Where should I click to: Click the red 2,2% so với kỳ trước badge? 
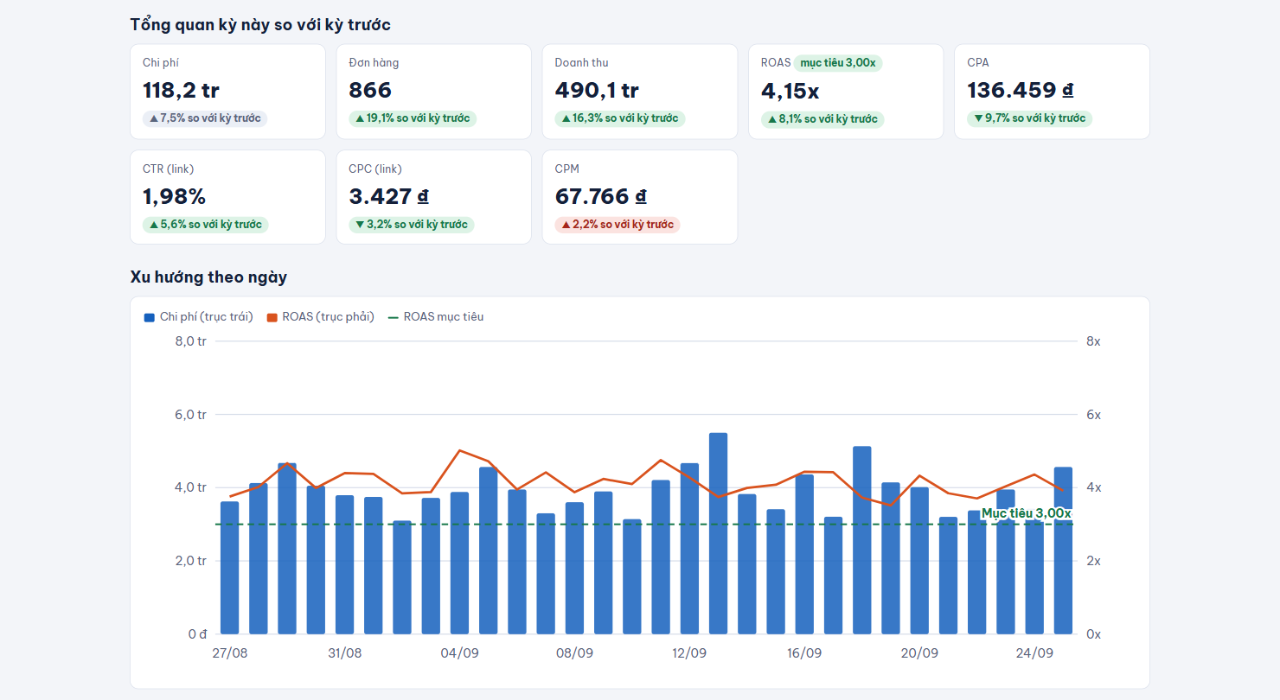click(x=618, y=225)
